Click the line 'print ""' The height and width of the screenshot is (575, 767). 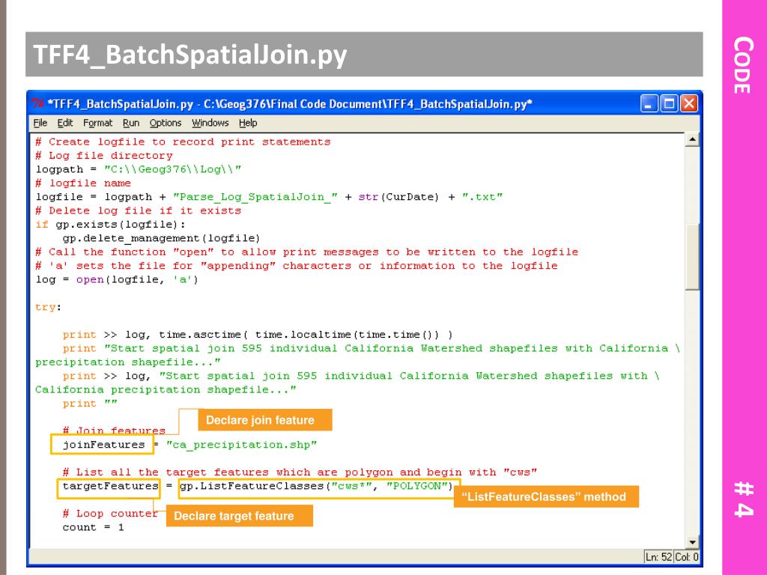click(90, 404)
